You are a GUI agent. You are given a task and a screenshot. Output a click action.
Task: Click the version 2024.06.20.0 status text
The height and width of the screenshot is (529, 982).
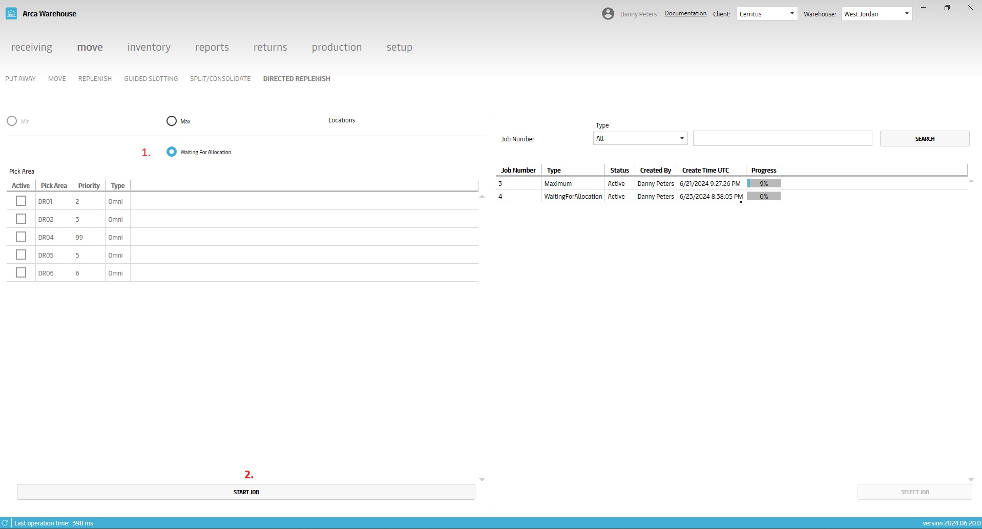pyautogui.click(x=951, y=523)
